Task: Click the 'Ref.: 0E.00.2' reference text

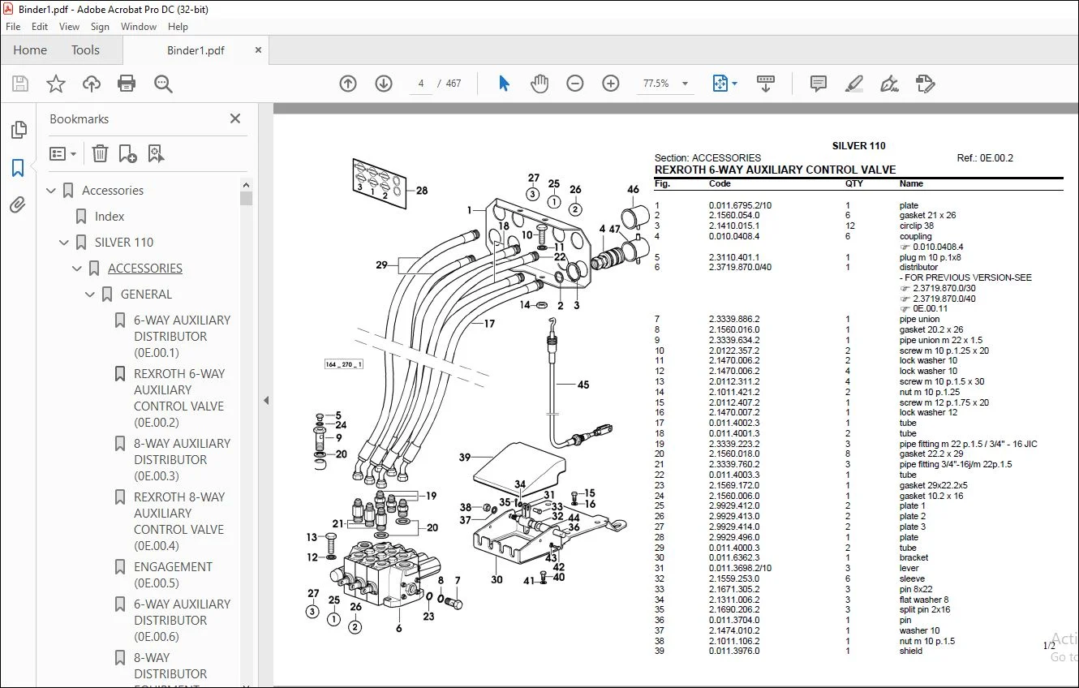Action: (985, 158)
